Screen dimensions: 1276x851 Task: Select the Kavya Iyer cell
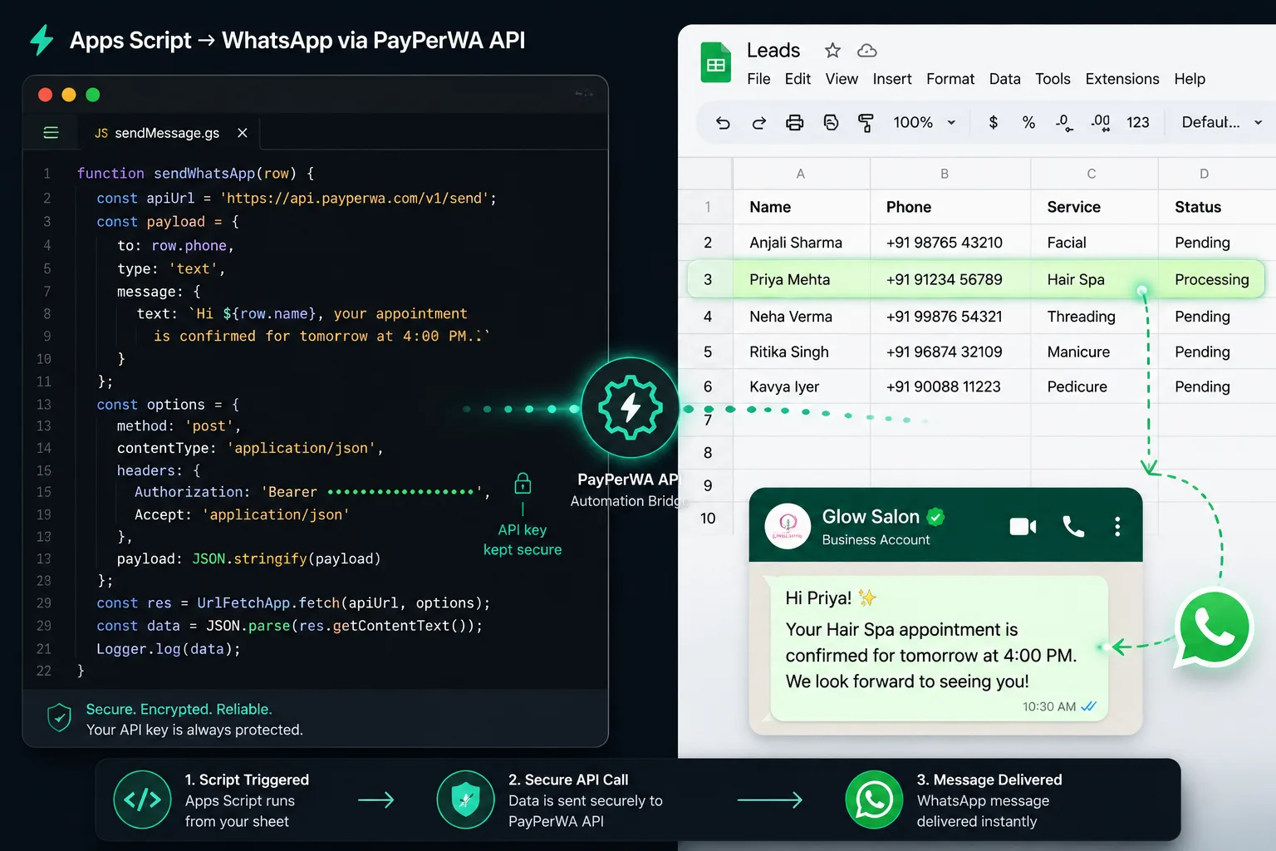[801, 386]
